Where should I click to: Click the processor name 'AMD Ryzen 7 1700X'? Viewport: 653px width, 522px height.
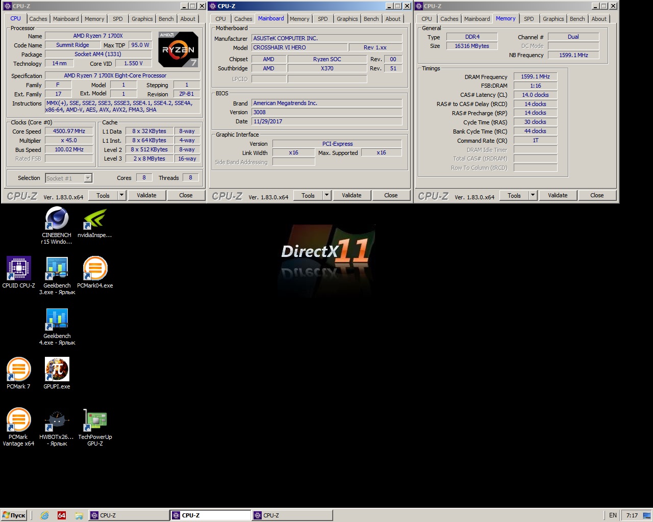tap(98, 36)
